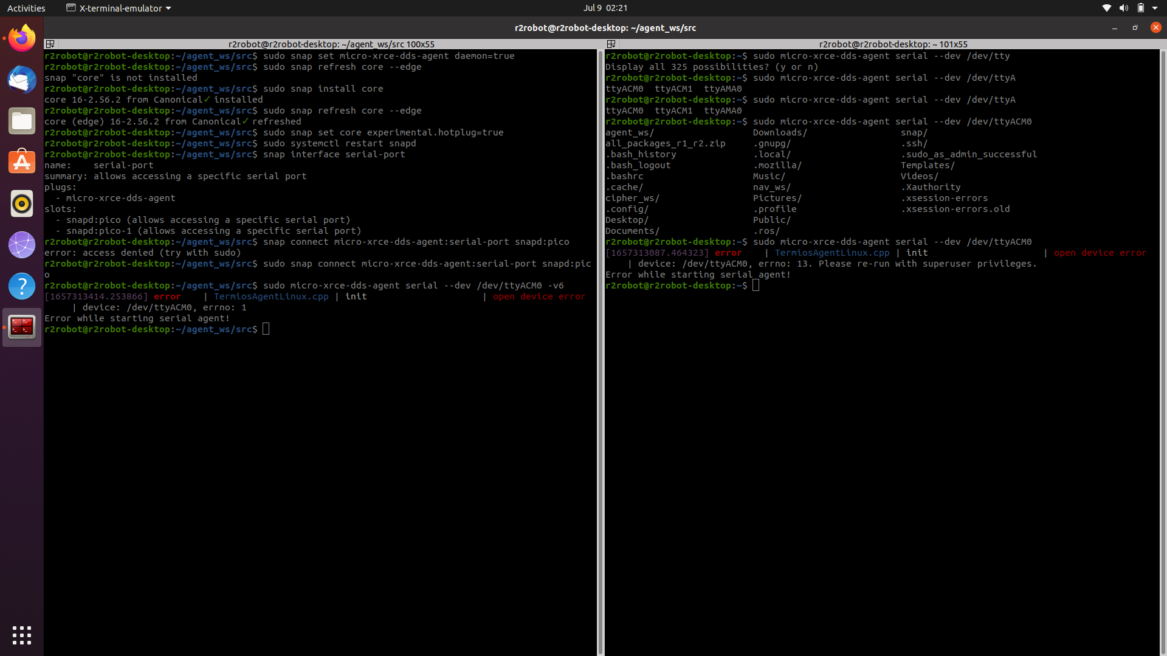Open right terminal pane grouping icon
1167x656 pixels.
[x=611, y=44]
